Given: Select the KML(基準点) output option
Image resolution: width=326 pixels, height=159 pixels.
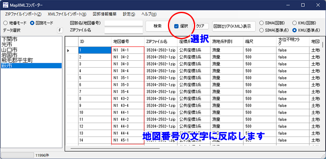Looking at the screenshot, I should point(306,30).
